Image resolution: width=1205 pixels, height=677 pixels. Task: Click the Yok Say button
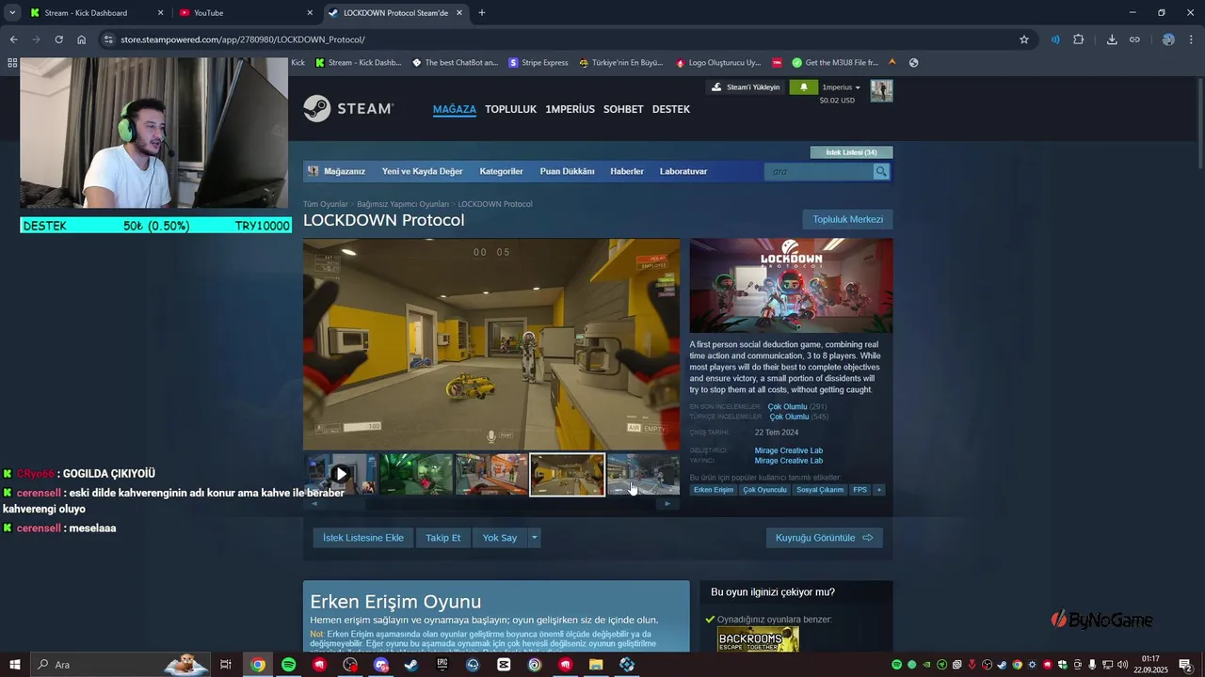pos(500,538)
